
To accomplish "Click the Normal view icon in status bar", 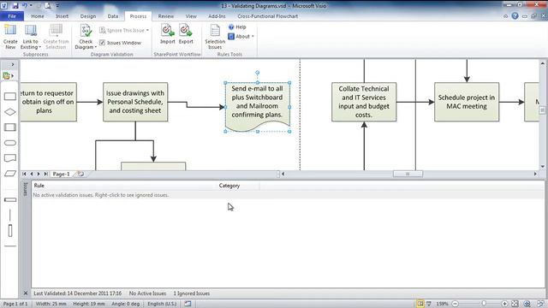I will coord(420,304).
